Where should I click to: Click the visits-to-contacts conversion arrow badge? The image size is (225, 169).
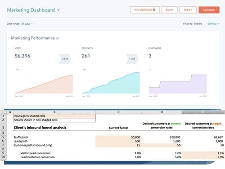click(65, 59)
